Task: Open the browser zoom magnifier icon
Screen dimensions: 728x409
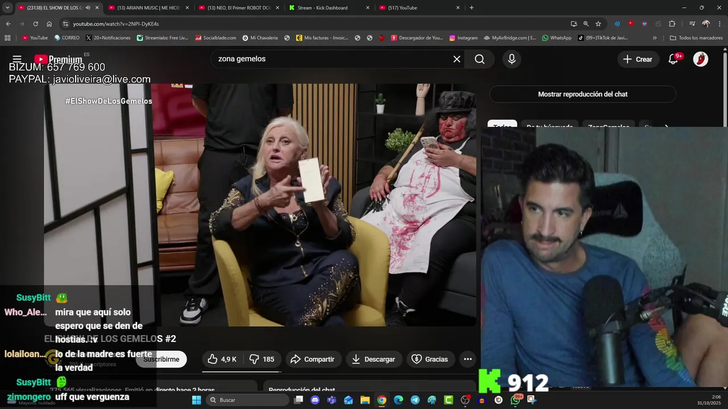Action: [586, 24]
